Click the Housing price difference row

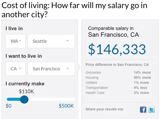click(x=118, y=77)
